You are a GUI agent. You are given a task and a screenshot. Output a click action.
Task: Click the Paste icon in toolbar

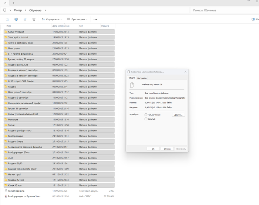point(7,19)
